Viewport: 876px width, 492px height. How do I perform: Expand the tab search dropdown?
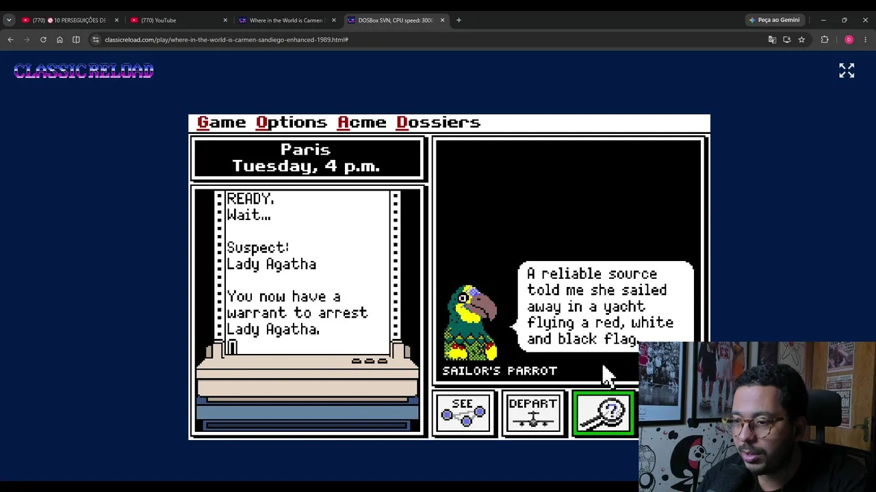[x=9, y=20]
